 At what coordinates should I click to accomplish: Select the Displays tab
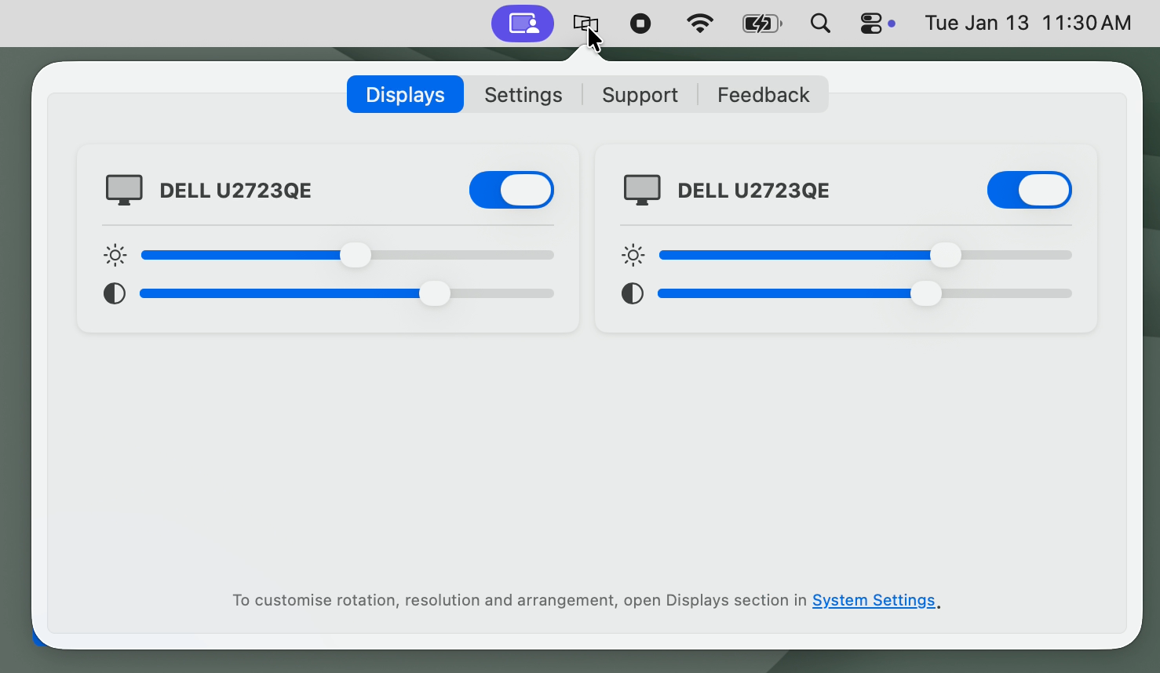click(x=404, y=94)
